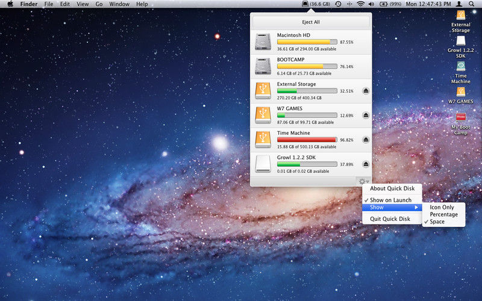Click '6.14 GB of 25.73 GB available' text
Image resolution: width=482 pixels, height=301 pixels.
(x=304, y=73)
